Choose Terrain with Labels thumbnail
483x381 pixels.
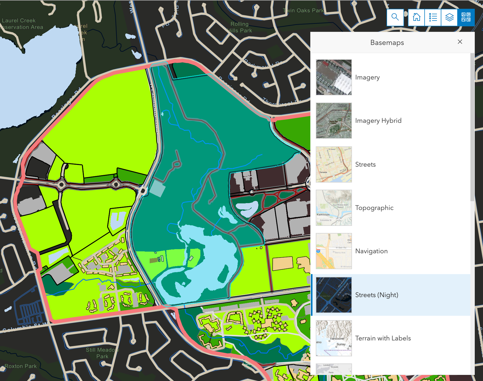[x=334, y=338]
